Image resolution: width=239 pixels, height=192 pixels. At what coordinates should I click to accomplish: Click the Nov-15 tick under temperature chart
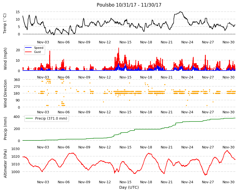pyautogui.click(x=125, y=42)
